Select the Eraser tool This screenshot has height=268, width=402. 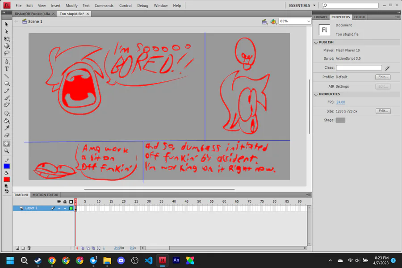coord(7,135)
